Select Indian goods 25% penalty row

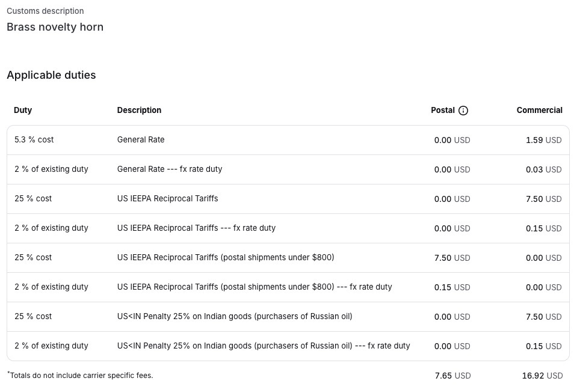[235, 317]
